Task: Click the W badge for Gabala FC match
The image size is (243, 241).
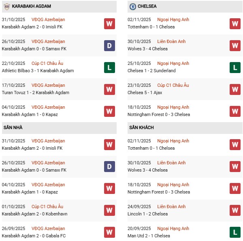Action: coord(109,232)
